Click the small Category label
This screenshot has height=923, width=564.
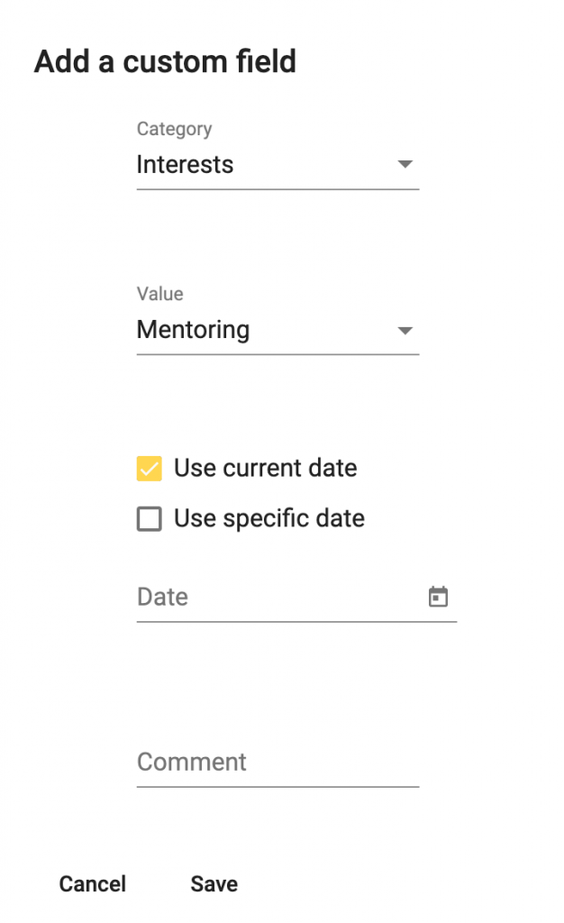(x=174, y=129)
